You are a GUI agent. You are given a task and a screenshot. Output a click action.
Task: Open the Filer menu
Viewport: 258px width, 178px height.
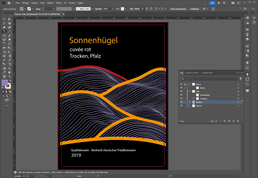tap(18, 3)
